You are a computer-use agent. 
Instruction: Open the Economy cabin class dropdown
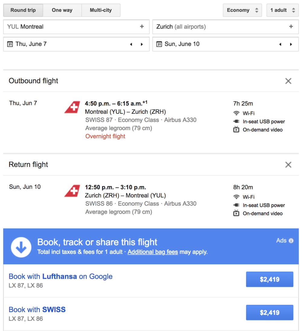243,10
